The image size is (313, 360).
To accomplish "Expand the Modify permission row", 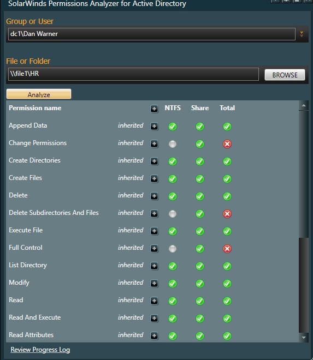I will click(155, 283).
